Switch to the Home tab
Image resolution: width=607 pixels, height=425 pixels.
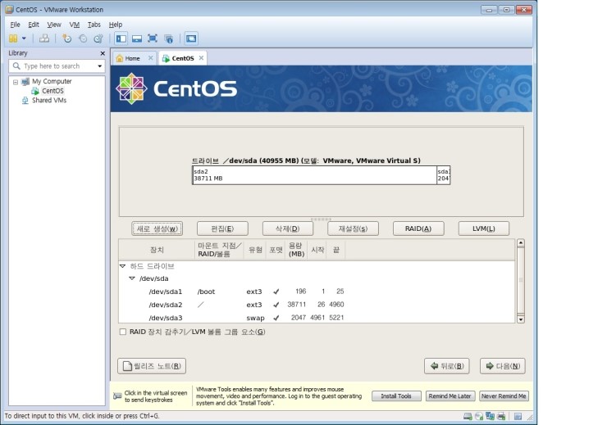[131, 58]
